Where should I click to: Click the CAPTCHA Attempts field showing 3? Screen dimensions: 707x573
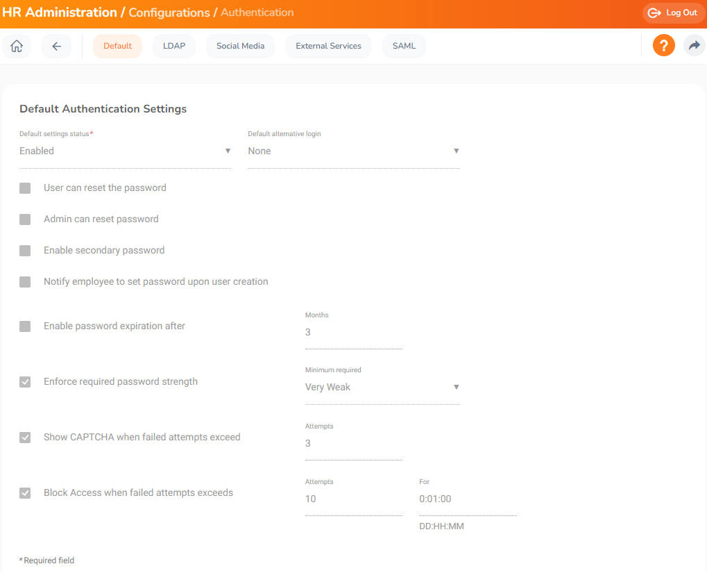[354, 444]
